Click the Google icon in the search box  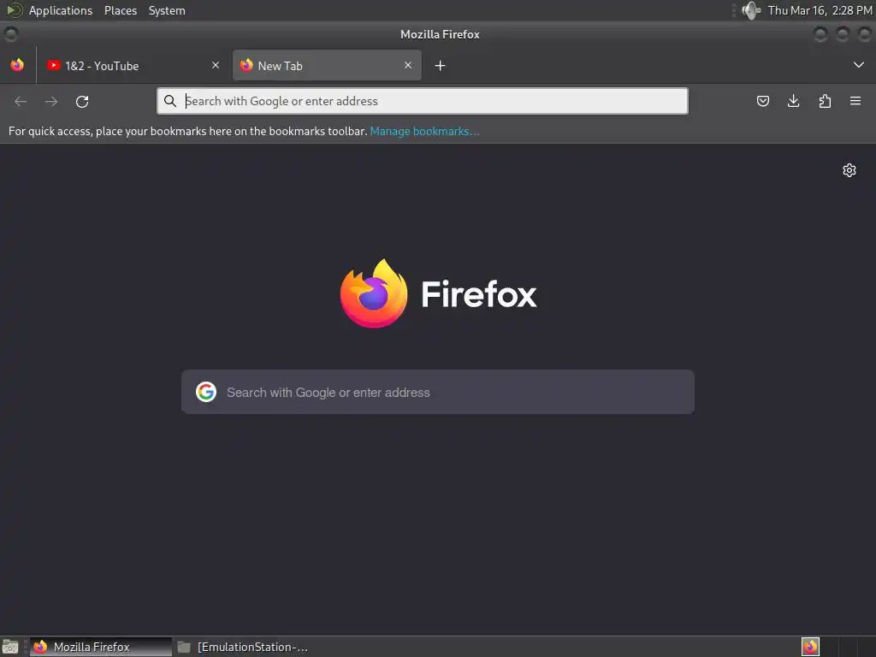[x=206, y=392]
